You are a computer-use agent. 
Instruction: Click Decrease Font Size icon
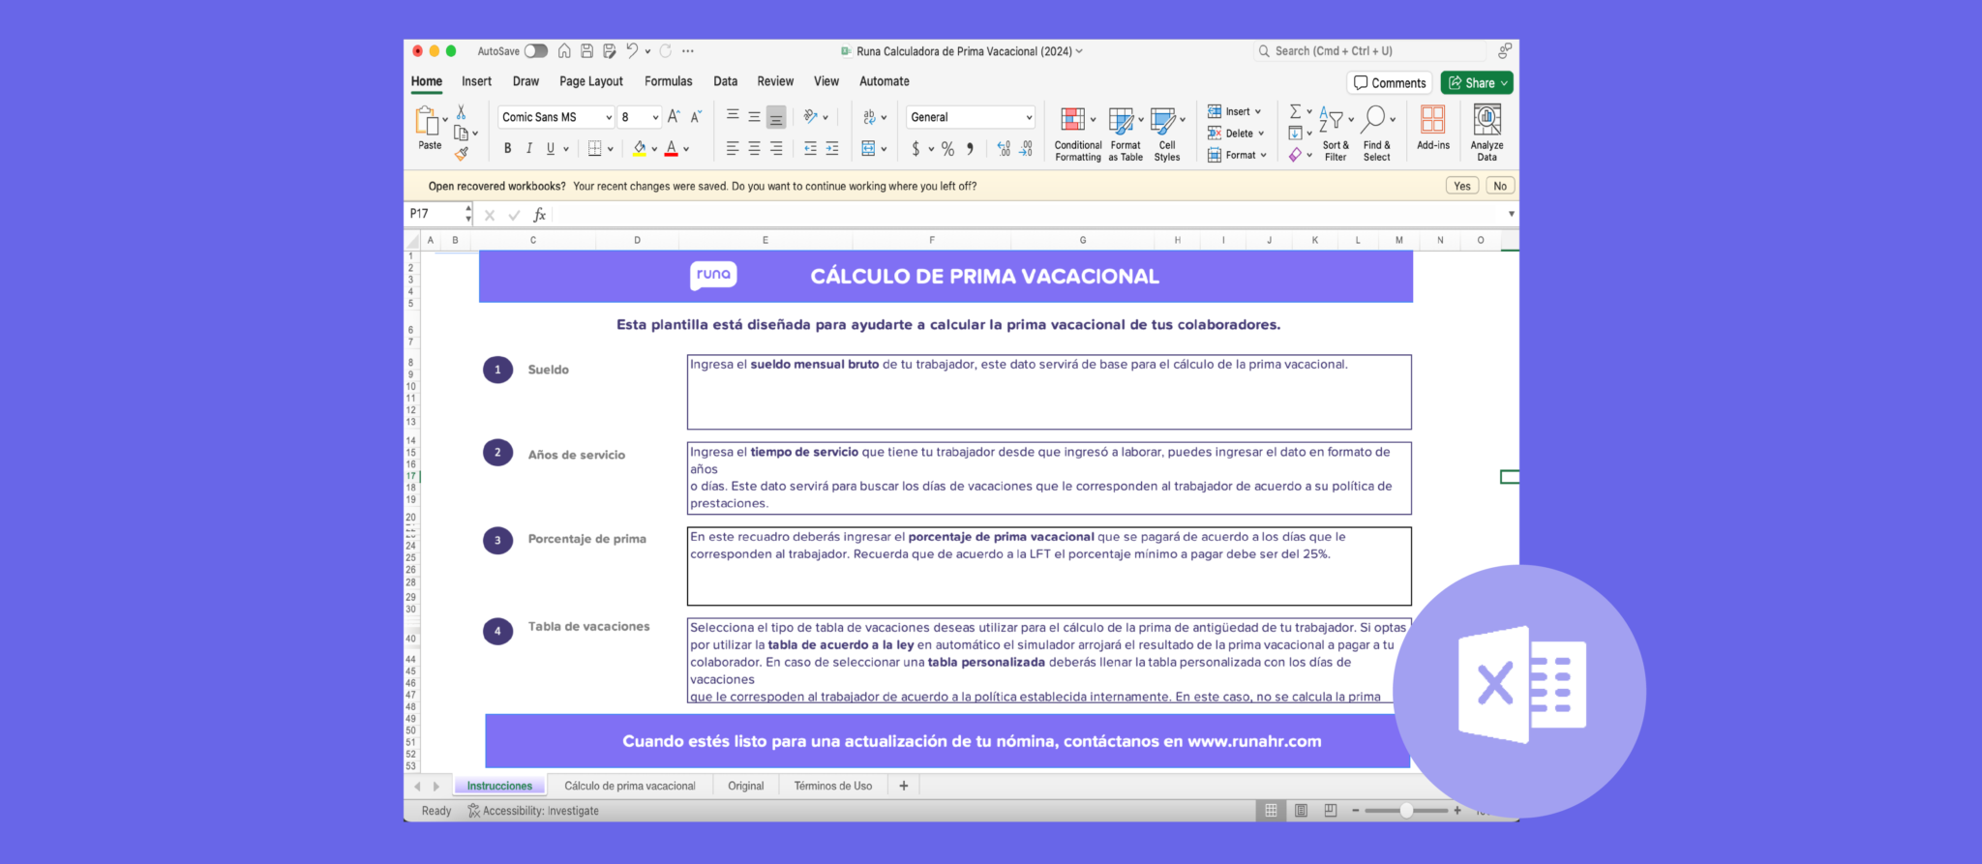point(696,117)
